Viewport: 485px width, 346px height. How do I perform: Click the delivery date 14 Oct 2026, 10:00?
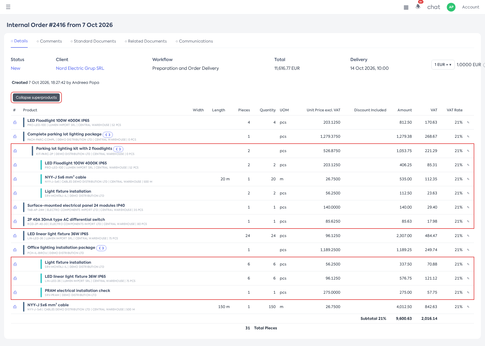(369, 68)
